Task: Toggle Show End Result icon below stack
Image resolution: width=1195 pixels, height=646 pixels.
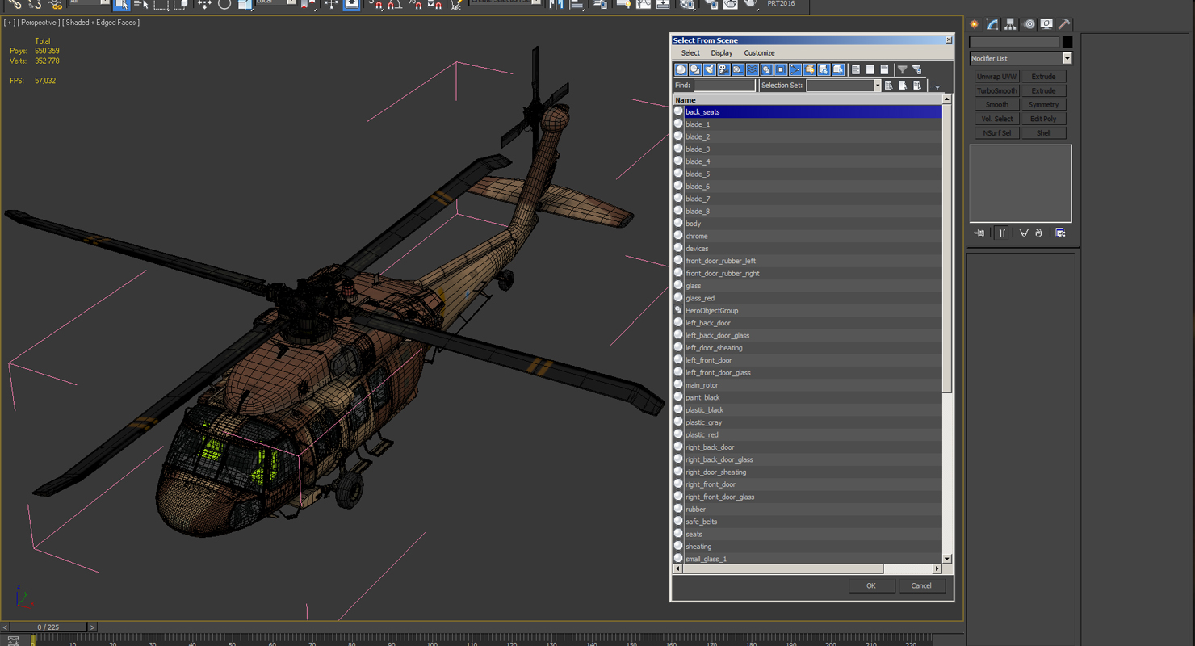Action: pyautogui.click(x=1002, y=233)
